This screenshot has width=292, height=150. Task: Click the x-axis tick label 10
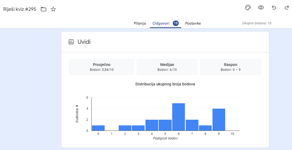[x=232, y=134]
